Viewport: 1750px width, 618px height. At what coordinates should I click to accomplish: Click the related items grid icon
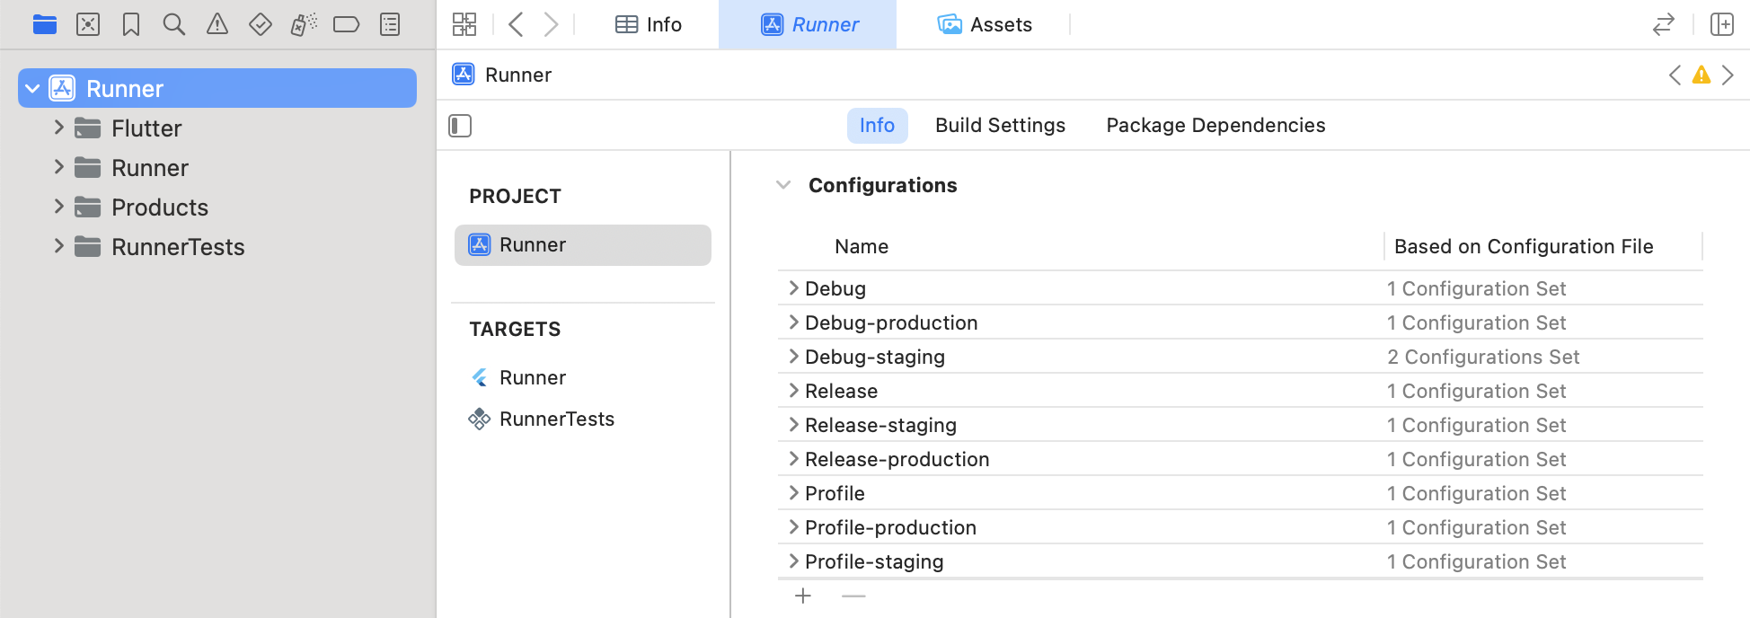[x=464, y=24]
